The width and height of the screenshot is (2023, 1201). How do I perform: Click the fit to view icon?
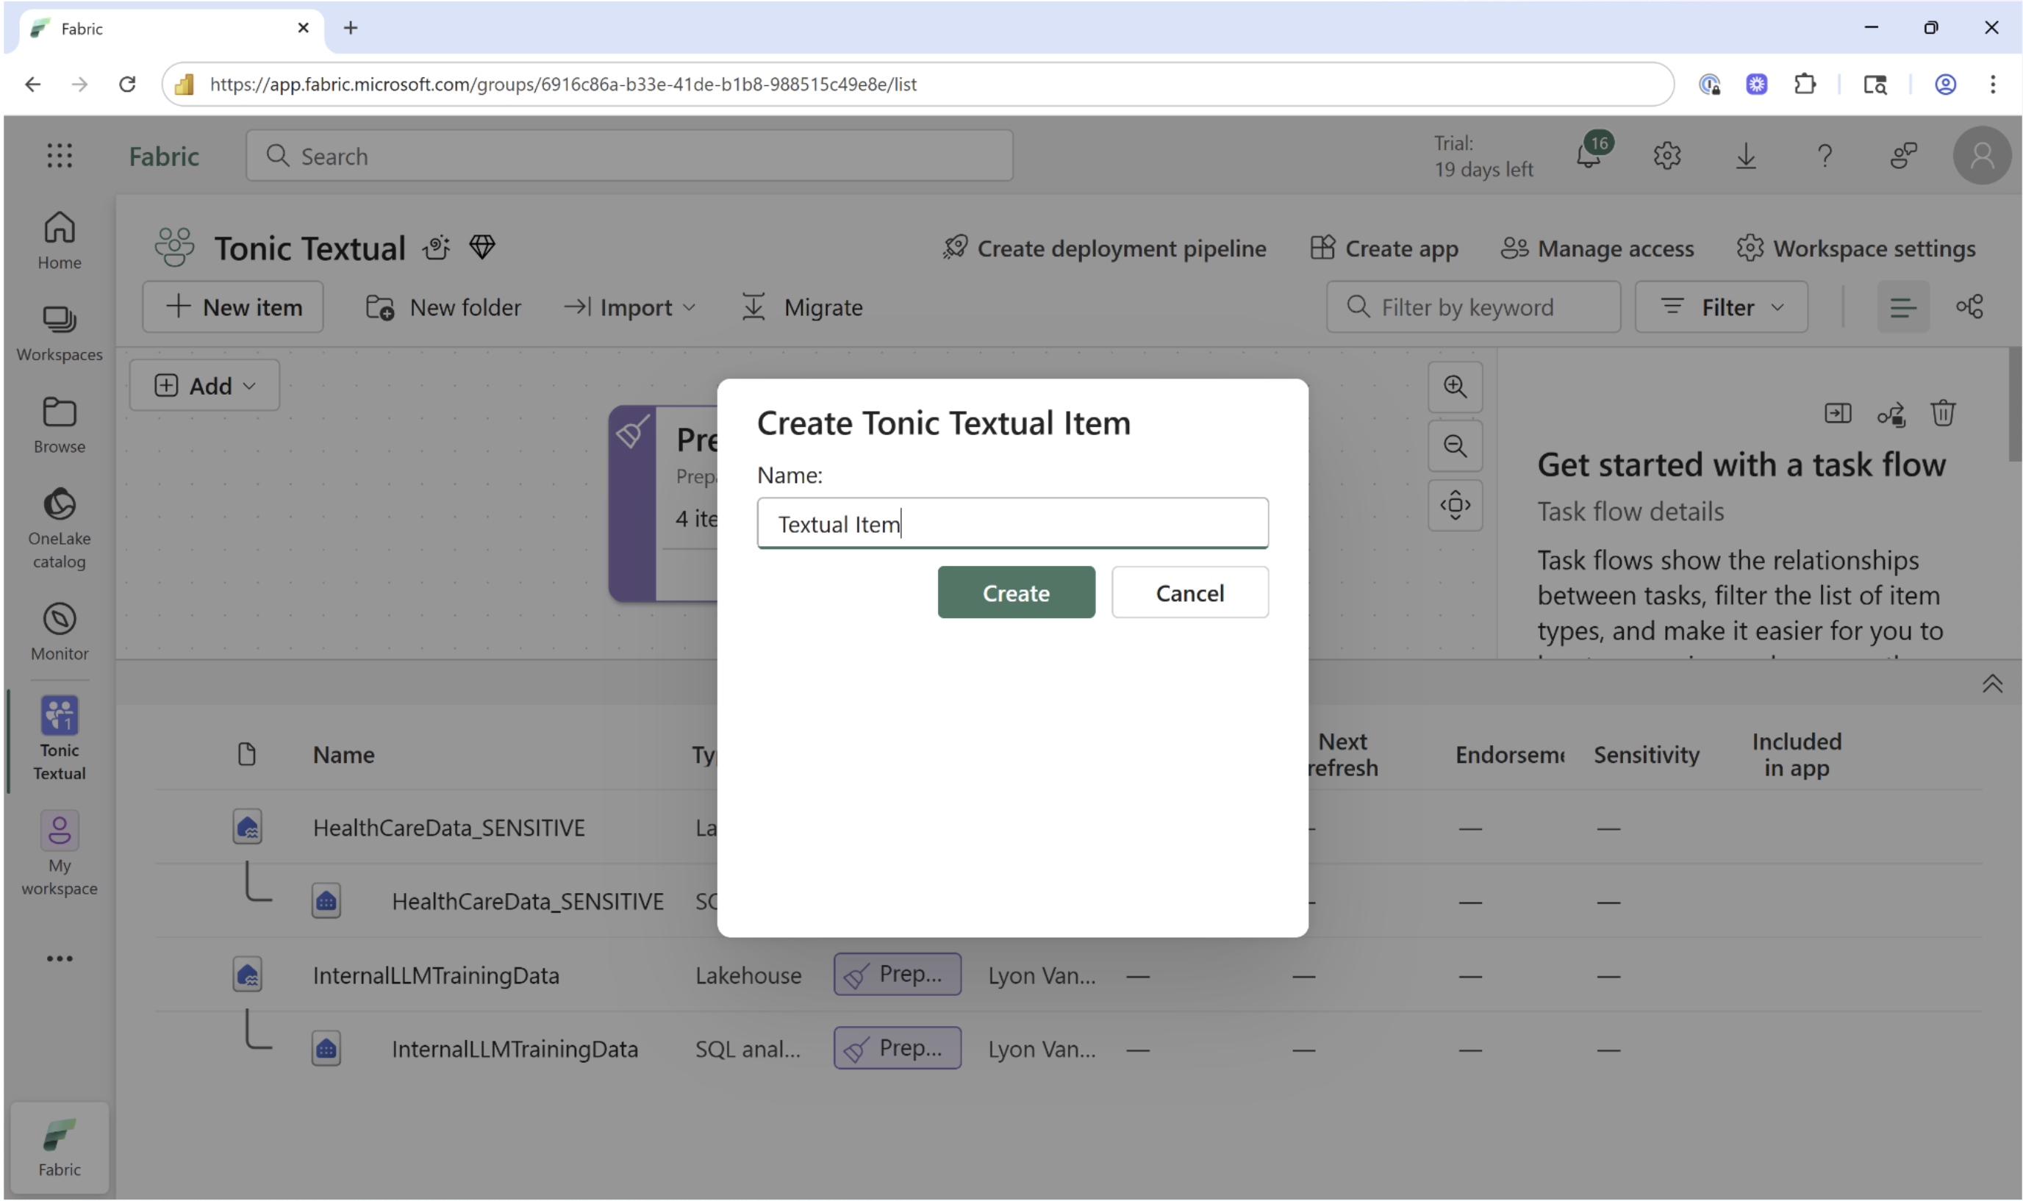coord(1454,505)
